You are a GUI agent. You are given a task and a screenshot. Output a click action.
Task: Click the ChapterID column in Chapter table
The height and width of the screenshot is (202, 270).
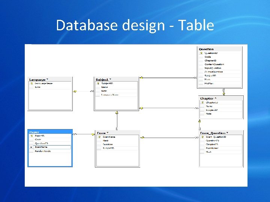click(221, 102)
